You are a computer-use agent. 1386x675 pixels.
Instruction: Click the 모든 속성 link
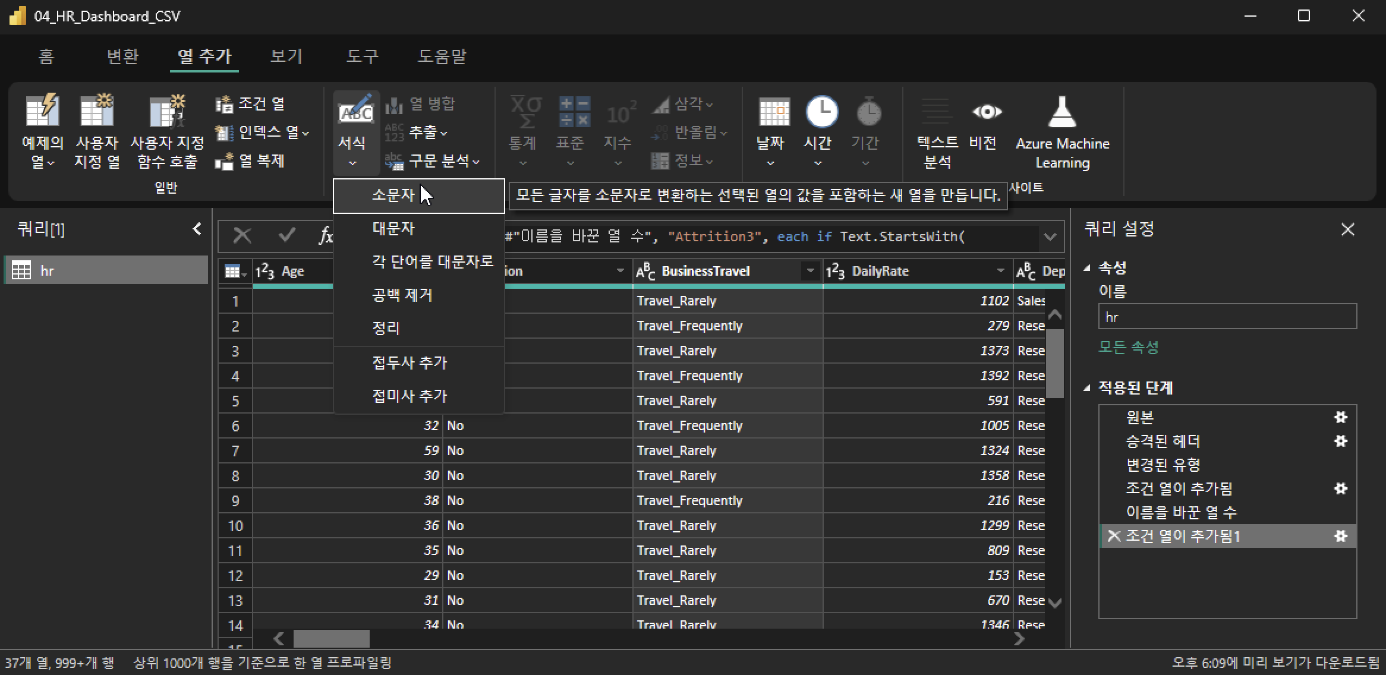click(1128, 347)
